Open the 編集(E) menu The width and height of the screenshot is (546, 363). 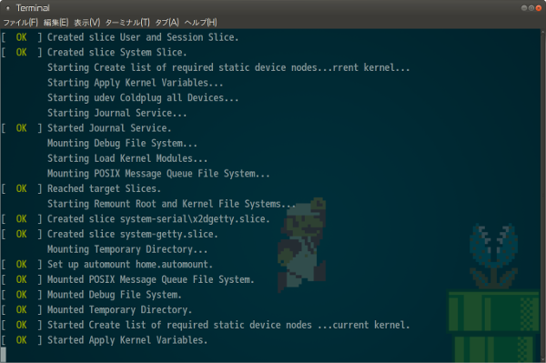[56, 23]
